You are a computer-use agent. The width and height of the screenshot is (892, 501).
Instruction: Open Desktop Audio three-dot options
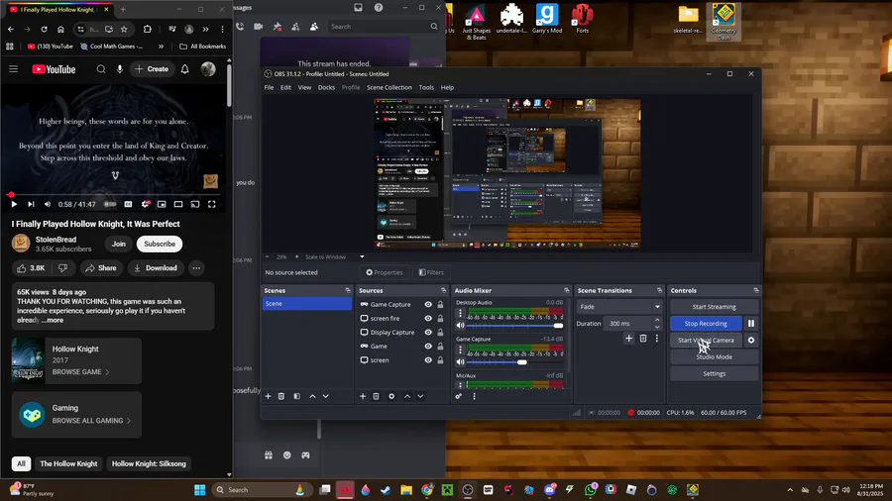(x=460, y=314)
